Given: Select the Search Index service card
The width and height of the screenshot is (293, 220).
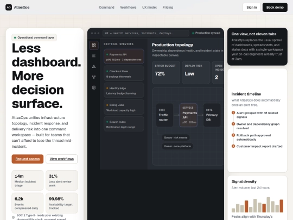Looking at the screenshot, I should (x=124, y=124).
